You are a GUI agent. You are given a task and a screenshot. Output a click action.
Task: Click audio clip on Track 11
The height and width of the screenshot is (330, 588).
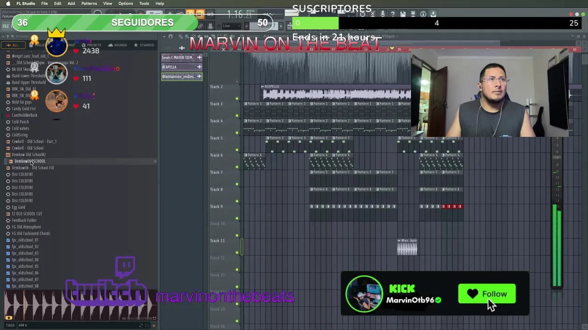(407, 247)
